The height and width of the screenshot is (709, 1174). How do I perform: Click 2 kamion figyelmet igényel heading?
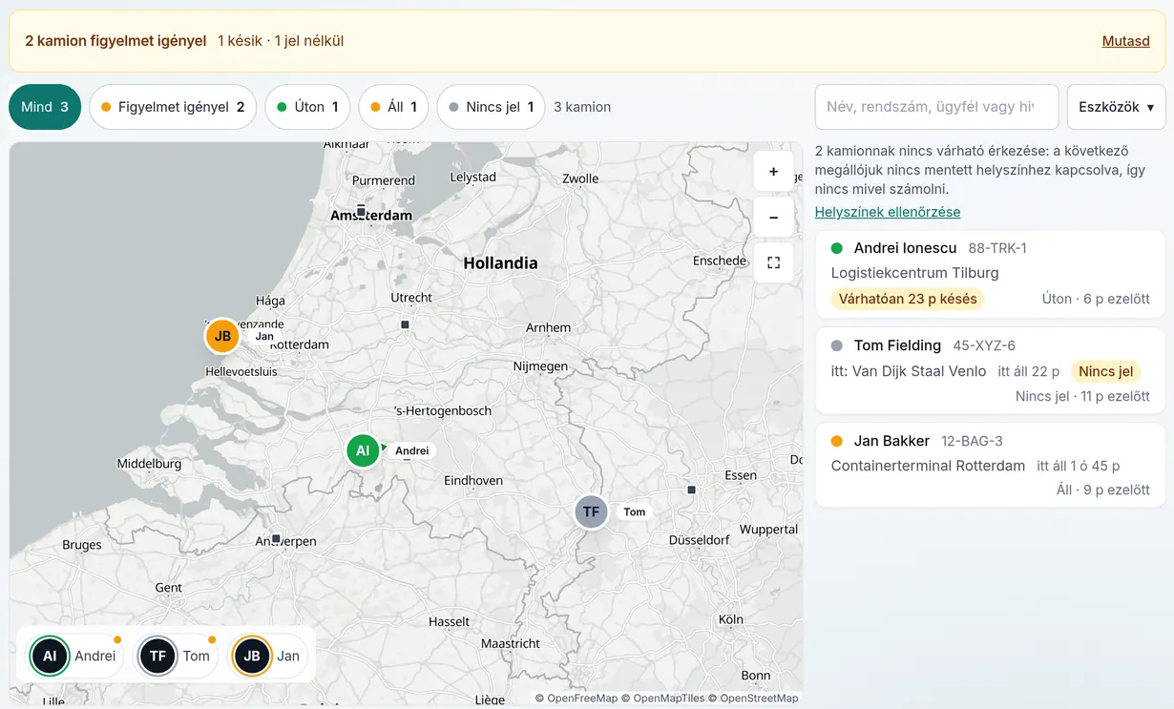(115, 41)
